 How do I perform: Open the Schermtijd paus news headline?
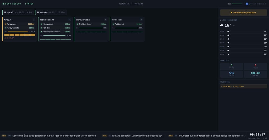click(54, 136)
